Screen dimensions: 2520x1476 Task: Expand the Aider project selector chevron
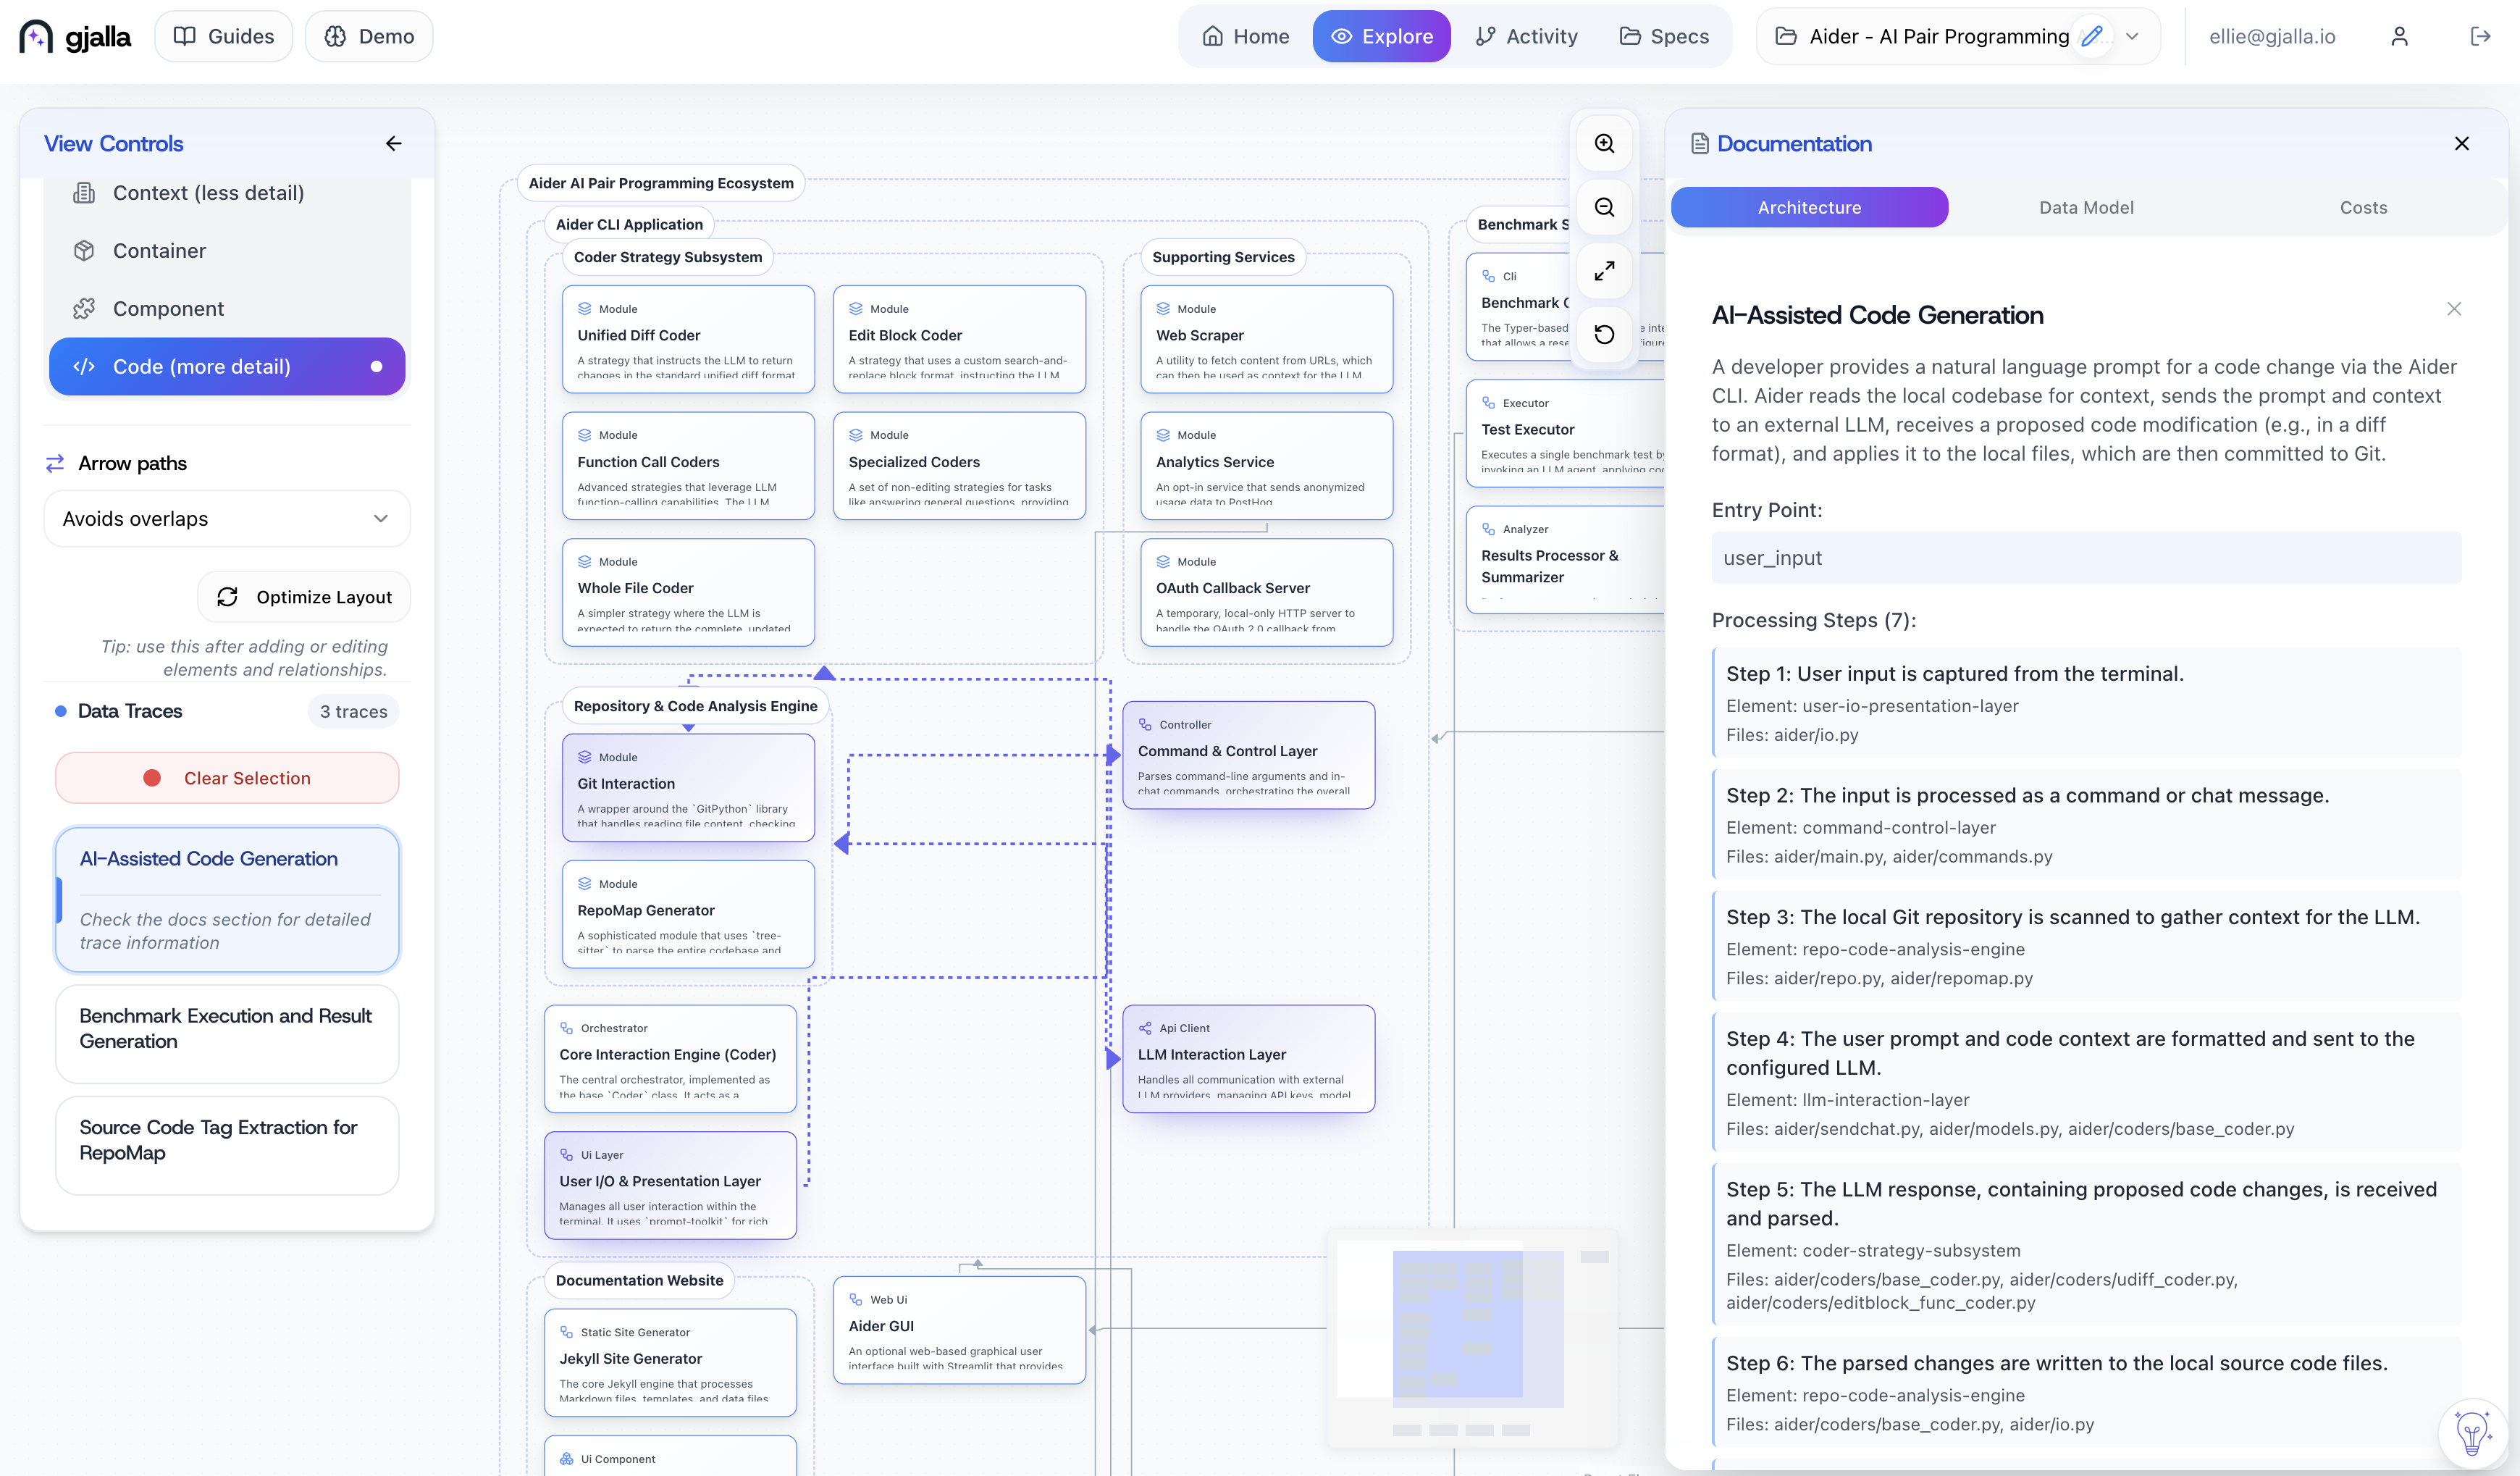pyautogui.click(x=2133, y=37)
